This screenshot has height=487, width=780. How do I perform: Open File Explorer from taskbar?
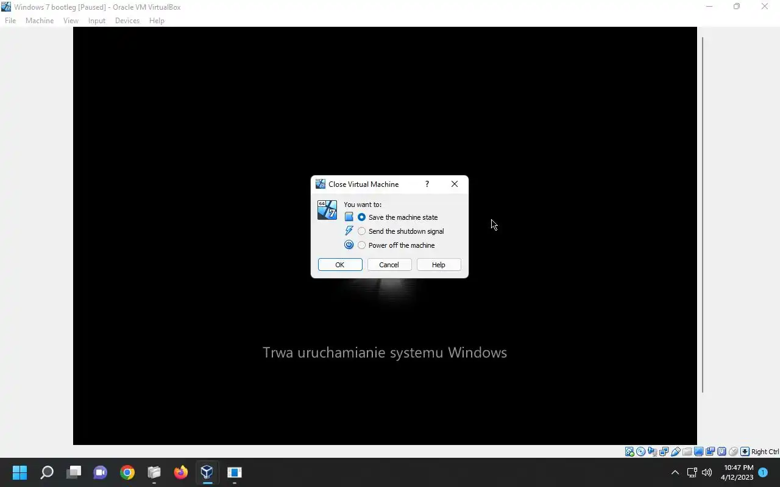[154, 472]
